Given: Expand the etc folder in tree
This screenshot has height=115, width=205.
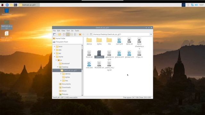Looking at the screenshot, I should click(x=54, y=53).
